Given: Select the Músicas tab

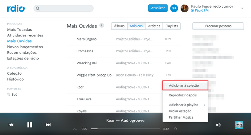Looking at the screenshot, I should click(x=136, y=26).
